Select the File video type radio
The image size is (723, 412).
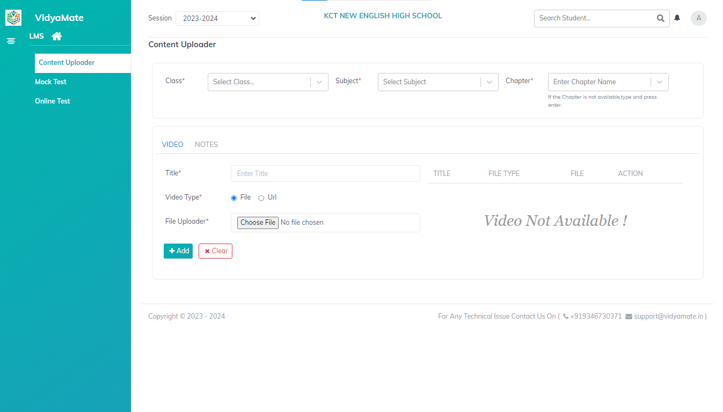click(234, 198)
